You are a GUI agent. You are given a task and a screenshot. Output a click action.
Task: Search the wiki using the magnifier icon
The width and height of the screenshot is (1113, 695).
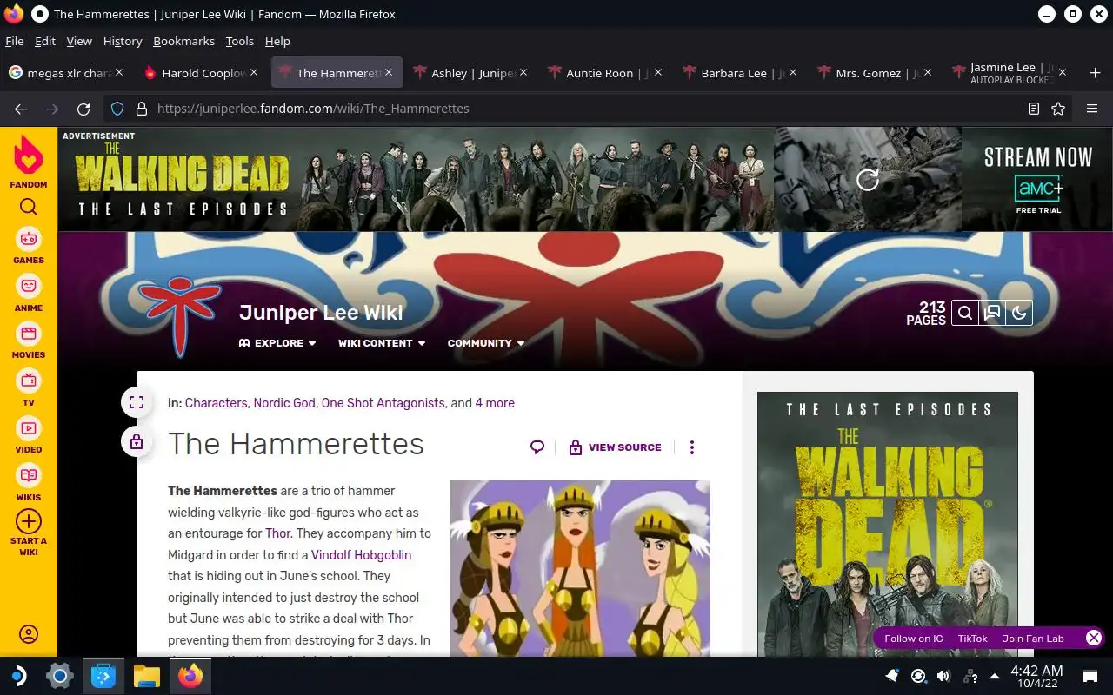(x=965, y=313)
